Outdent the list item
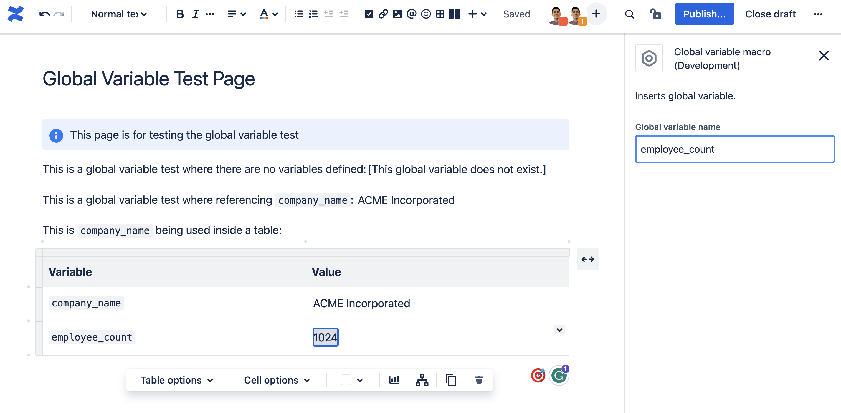This screenshot has width=841, height=413. tap(329, 14)
